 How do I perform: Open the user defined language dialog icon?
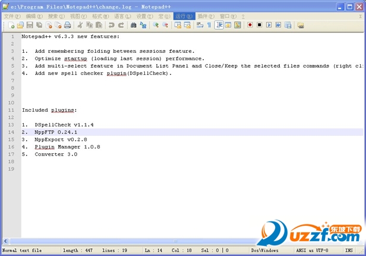coord(228,25)
